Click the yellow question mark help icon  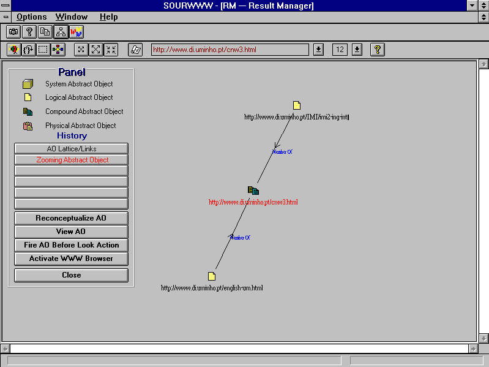coord(378,50)
